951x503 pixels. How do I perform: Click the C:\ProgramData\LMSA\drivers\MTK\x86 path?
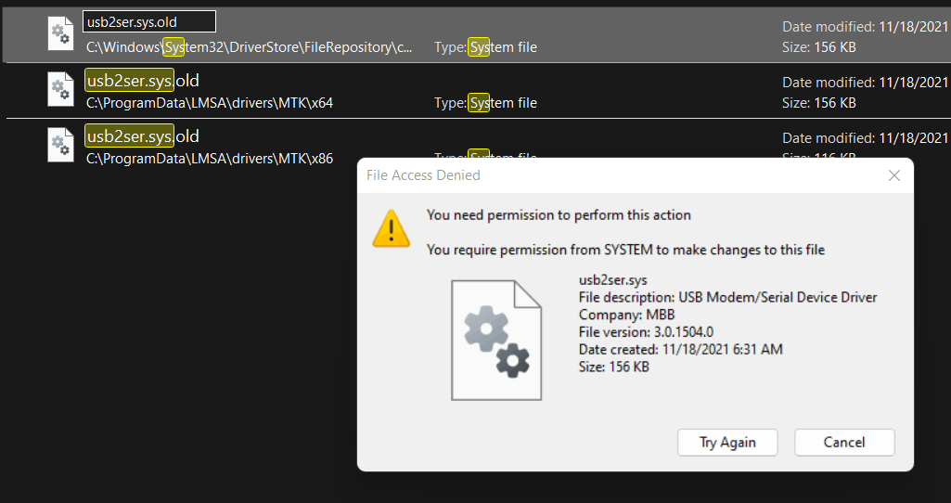pyautogui.click(x=210, y=159)
